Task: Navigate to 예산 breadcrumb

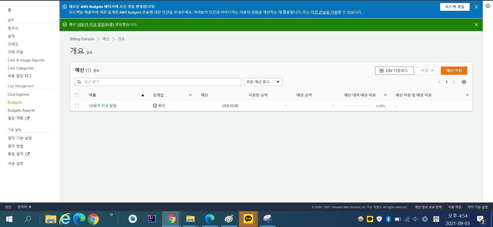Action: pos(106,39)
